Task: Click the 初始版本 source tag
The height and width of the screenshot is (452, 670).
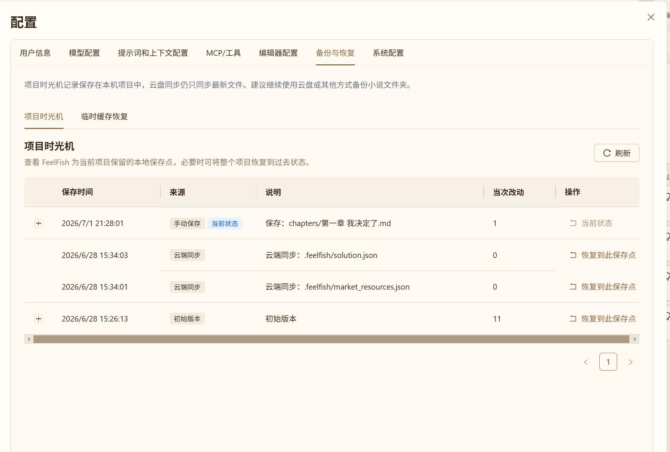Action: point(187,319)
